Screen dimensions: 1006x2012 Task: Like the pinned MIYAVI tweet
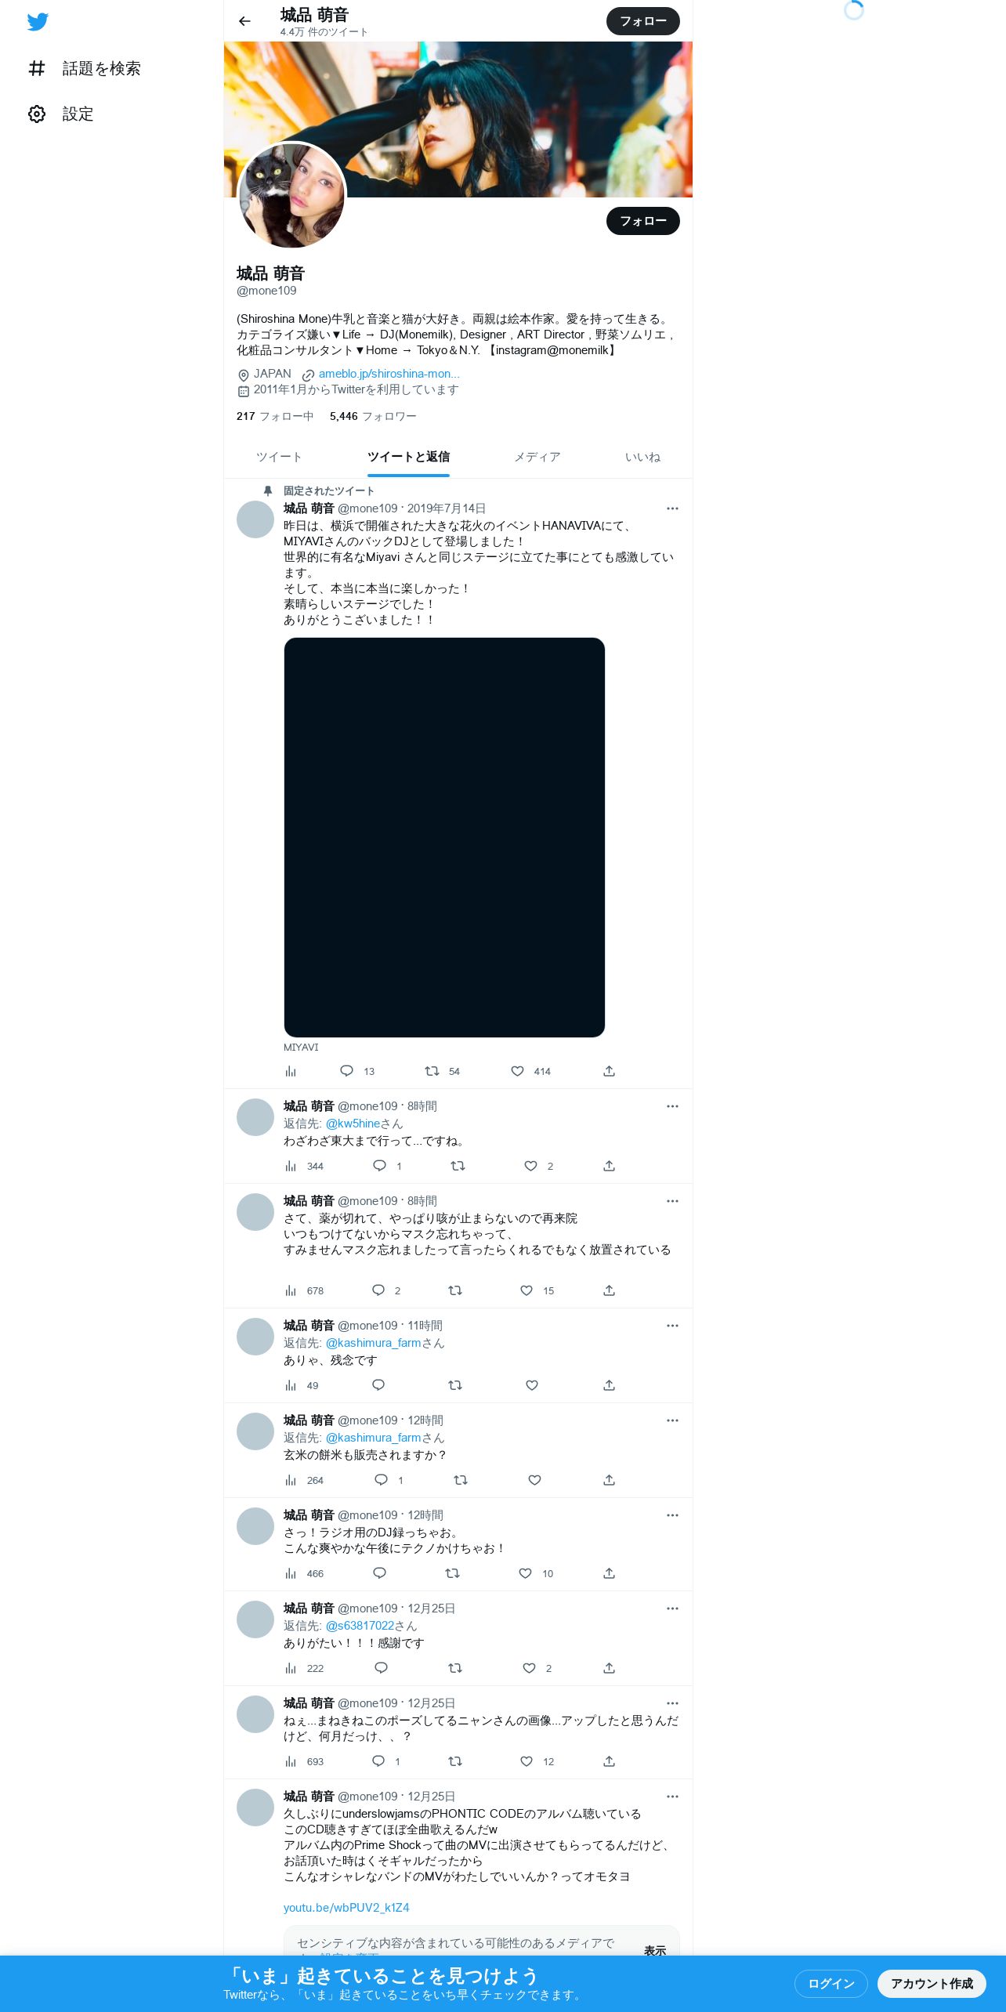(517, 1071)
